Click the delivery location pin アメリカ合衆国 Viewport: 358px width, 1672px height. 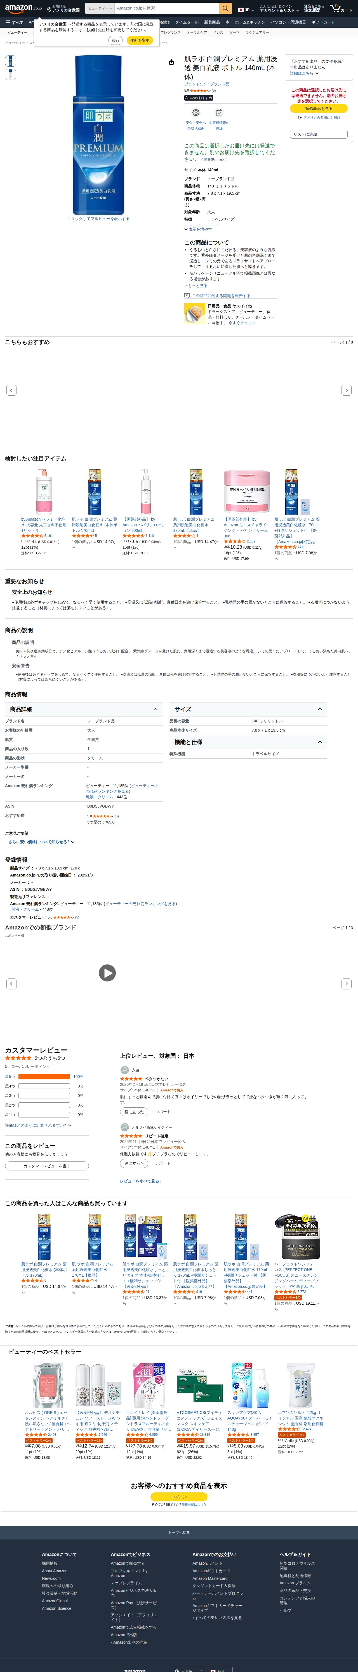[x=63, y=8]
